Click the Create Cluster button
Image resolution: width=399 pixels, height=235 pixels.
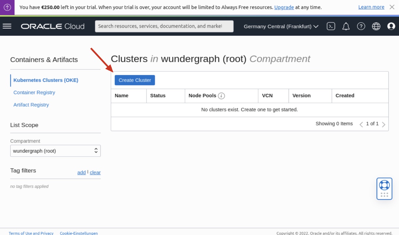click(135, 80)
